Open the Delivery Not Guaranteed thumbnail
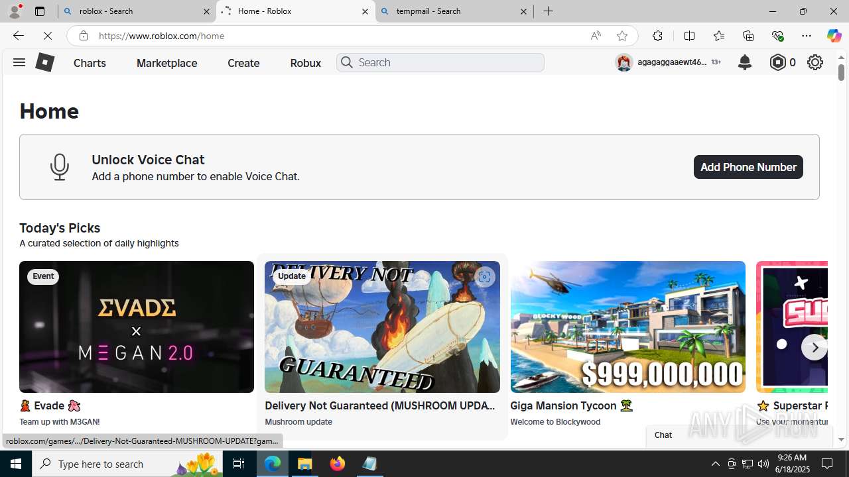Viewport: 849px width, 477px height. point(382,327)
